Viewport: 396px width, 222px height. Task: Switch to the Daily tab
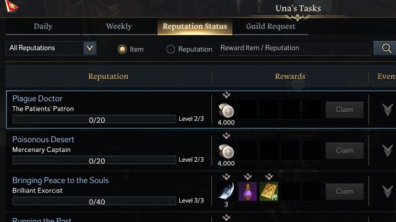[43, 26]
